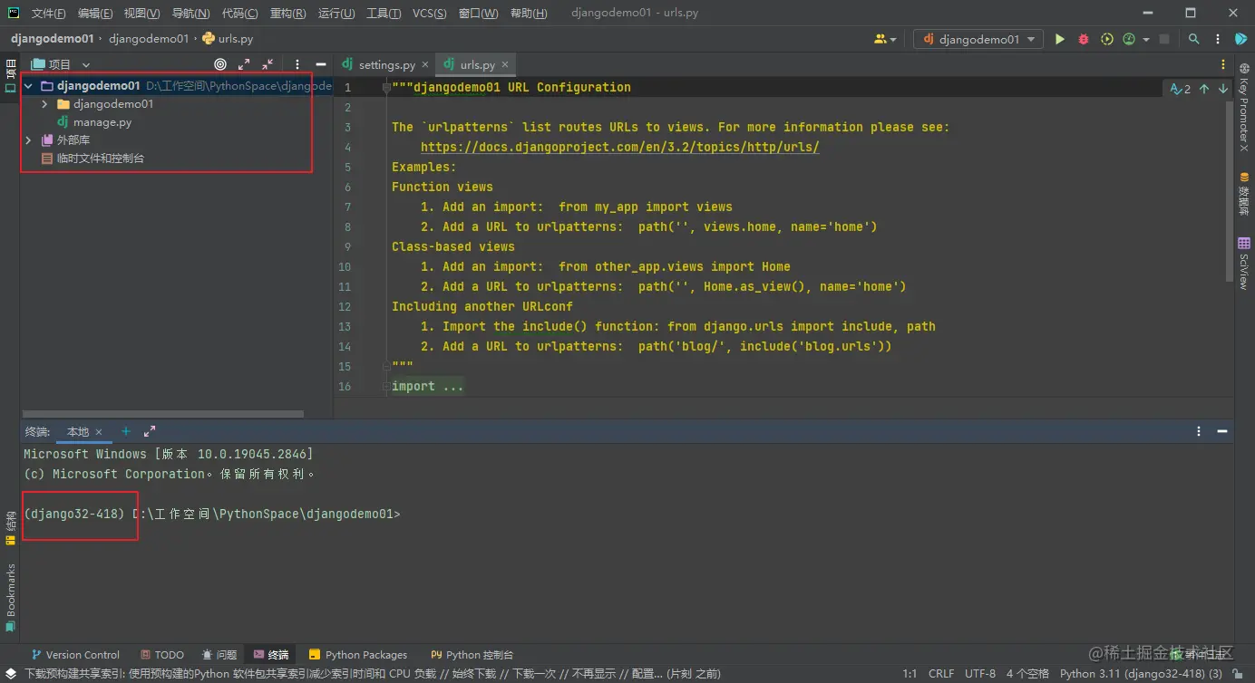Close the urls.py editor tab

505,65
